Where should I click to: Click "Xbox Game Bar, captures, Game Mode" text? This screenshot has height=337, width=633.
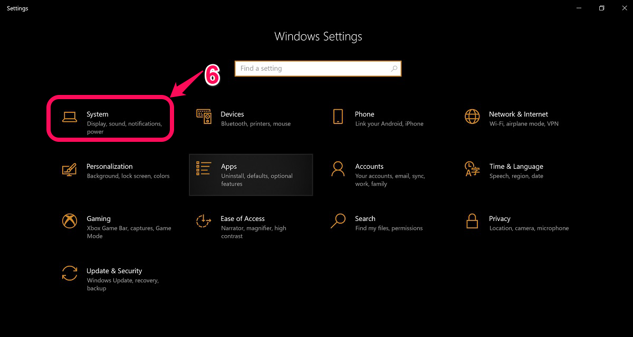pyautogui.click(x=129, y=232)
